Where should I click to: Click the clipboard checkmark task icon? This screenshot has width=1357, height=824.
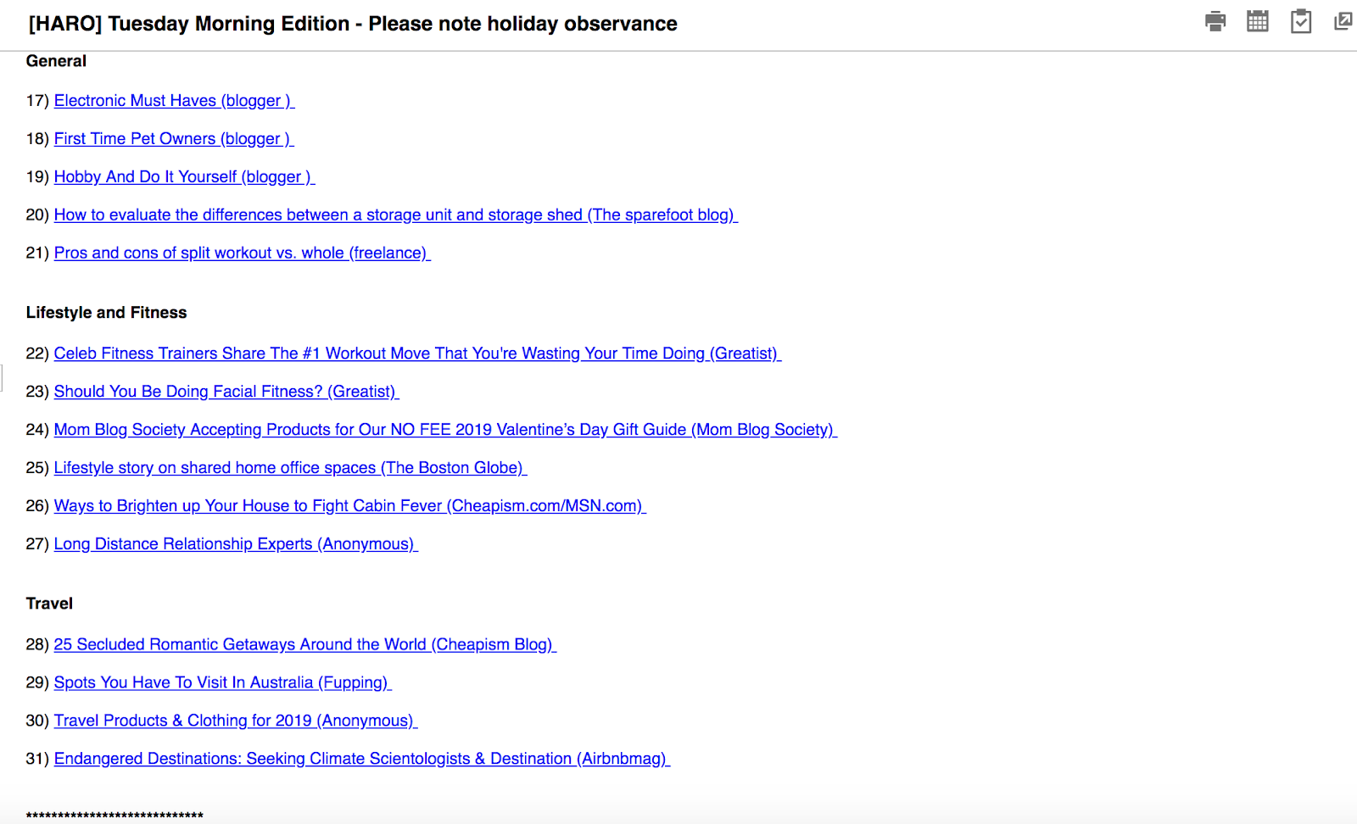click(x=1300, y=21)
